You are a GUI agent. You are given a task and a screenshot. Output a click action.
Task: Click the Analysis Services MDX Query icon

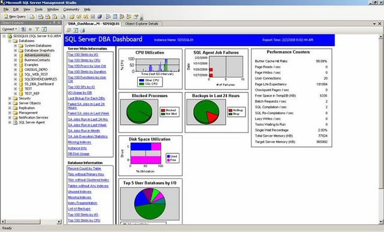(41, 17)
